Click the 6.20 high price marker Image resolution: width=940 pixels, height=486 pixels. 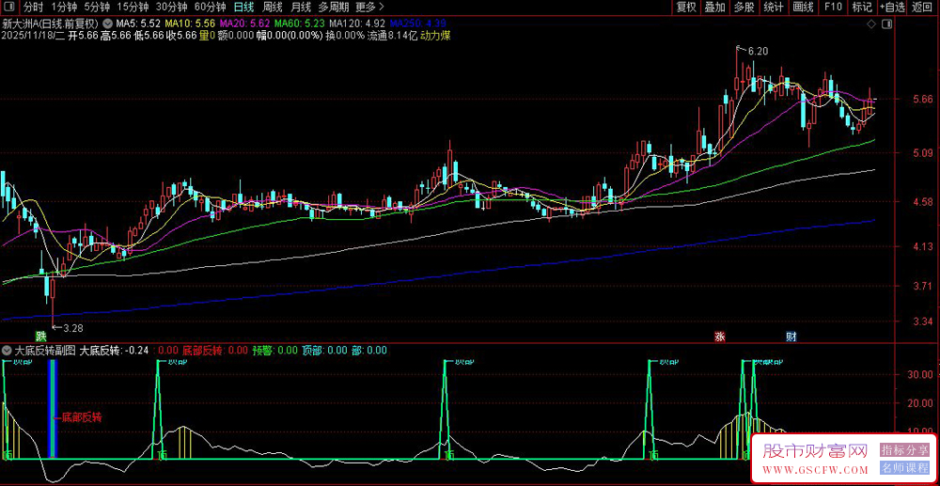pyautogui.click(x=758, y=51)
